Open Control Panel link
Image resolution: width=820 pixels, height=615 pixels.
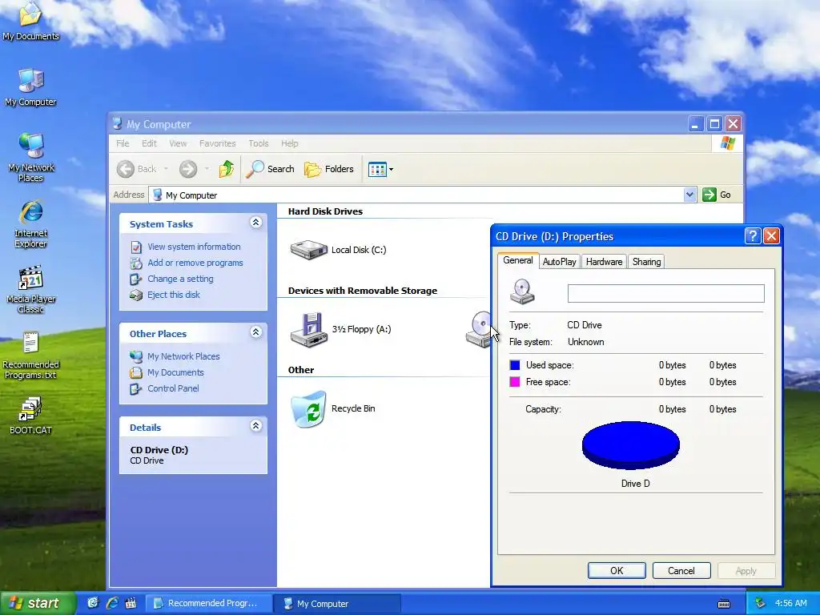point(173,388)
